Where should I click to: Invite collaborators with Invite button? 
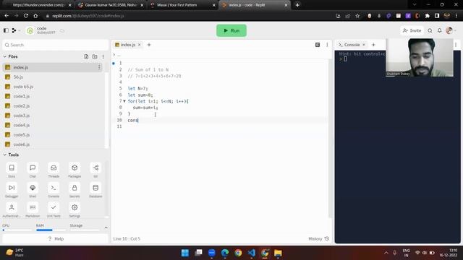(412, 30)
